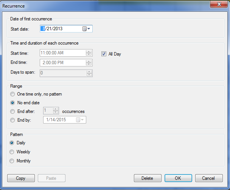The width and height of the screenshot is (230, 190).
Task: Close the Recurrence dialog window
Action: click(x=219, y=4)
